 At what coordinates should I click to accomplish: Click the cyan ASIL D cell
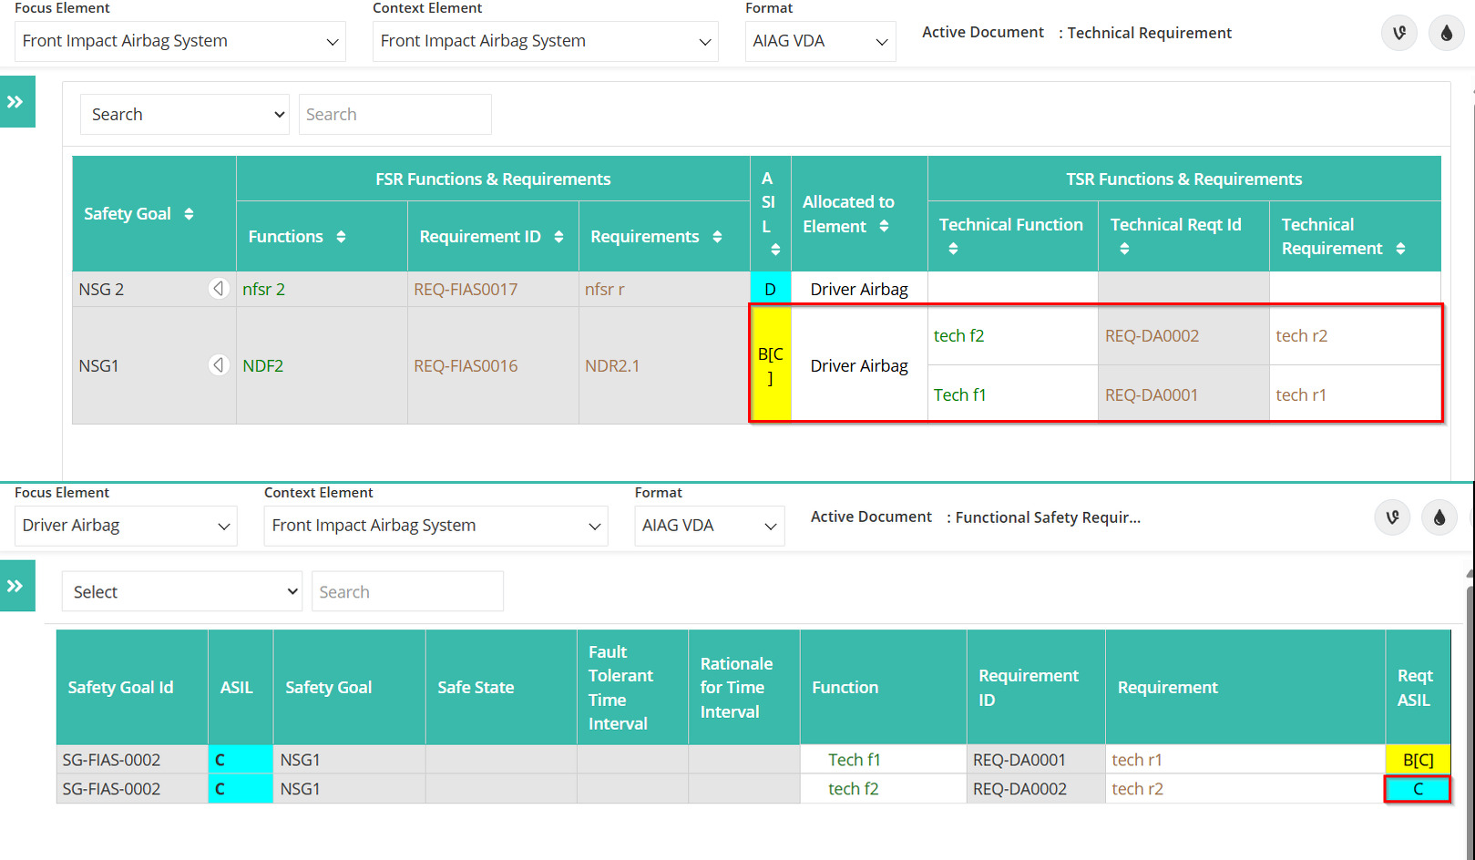click(x=771, y=289)
